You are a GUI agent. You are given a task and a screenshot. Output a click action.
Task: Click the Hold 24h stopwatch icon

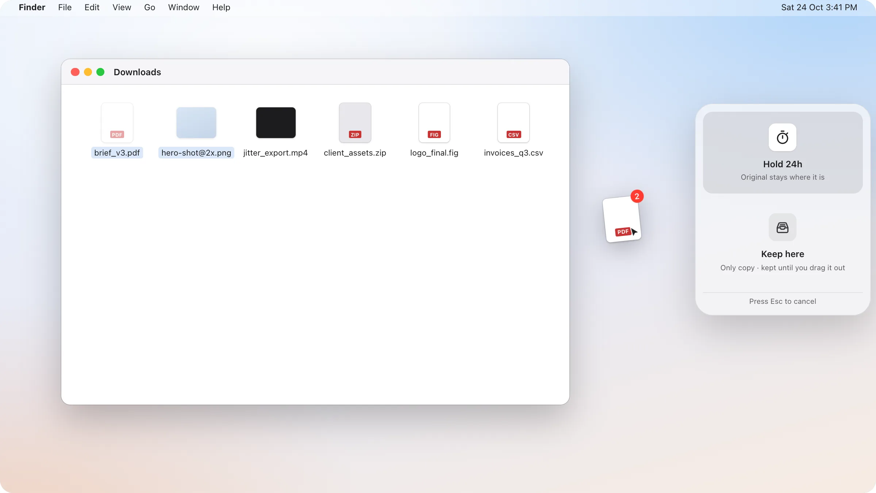pos(783,137)
